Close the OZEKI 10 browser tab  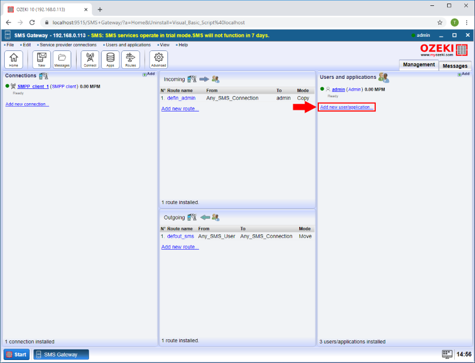pyautogui.click(x=85, y=9)
